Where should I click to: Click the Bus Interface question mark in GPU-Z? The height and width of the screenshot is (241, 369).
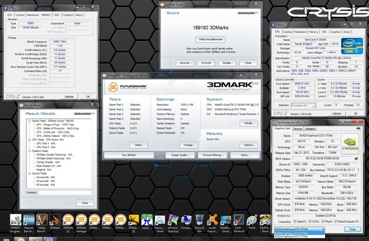click(358, 170)
